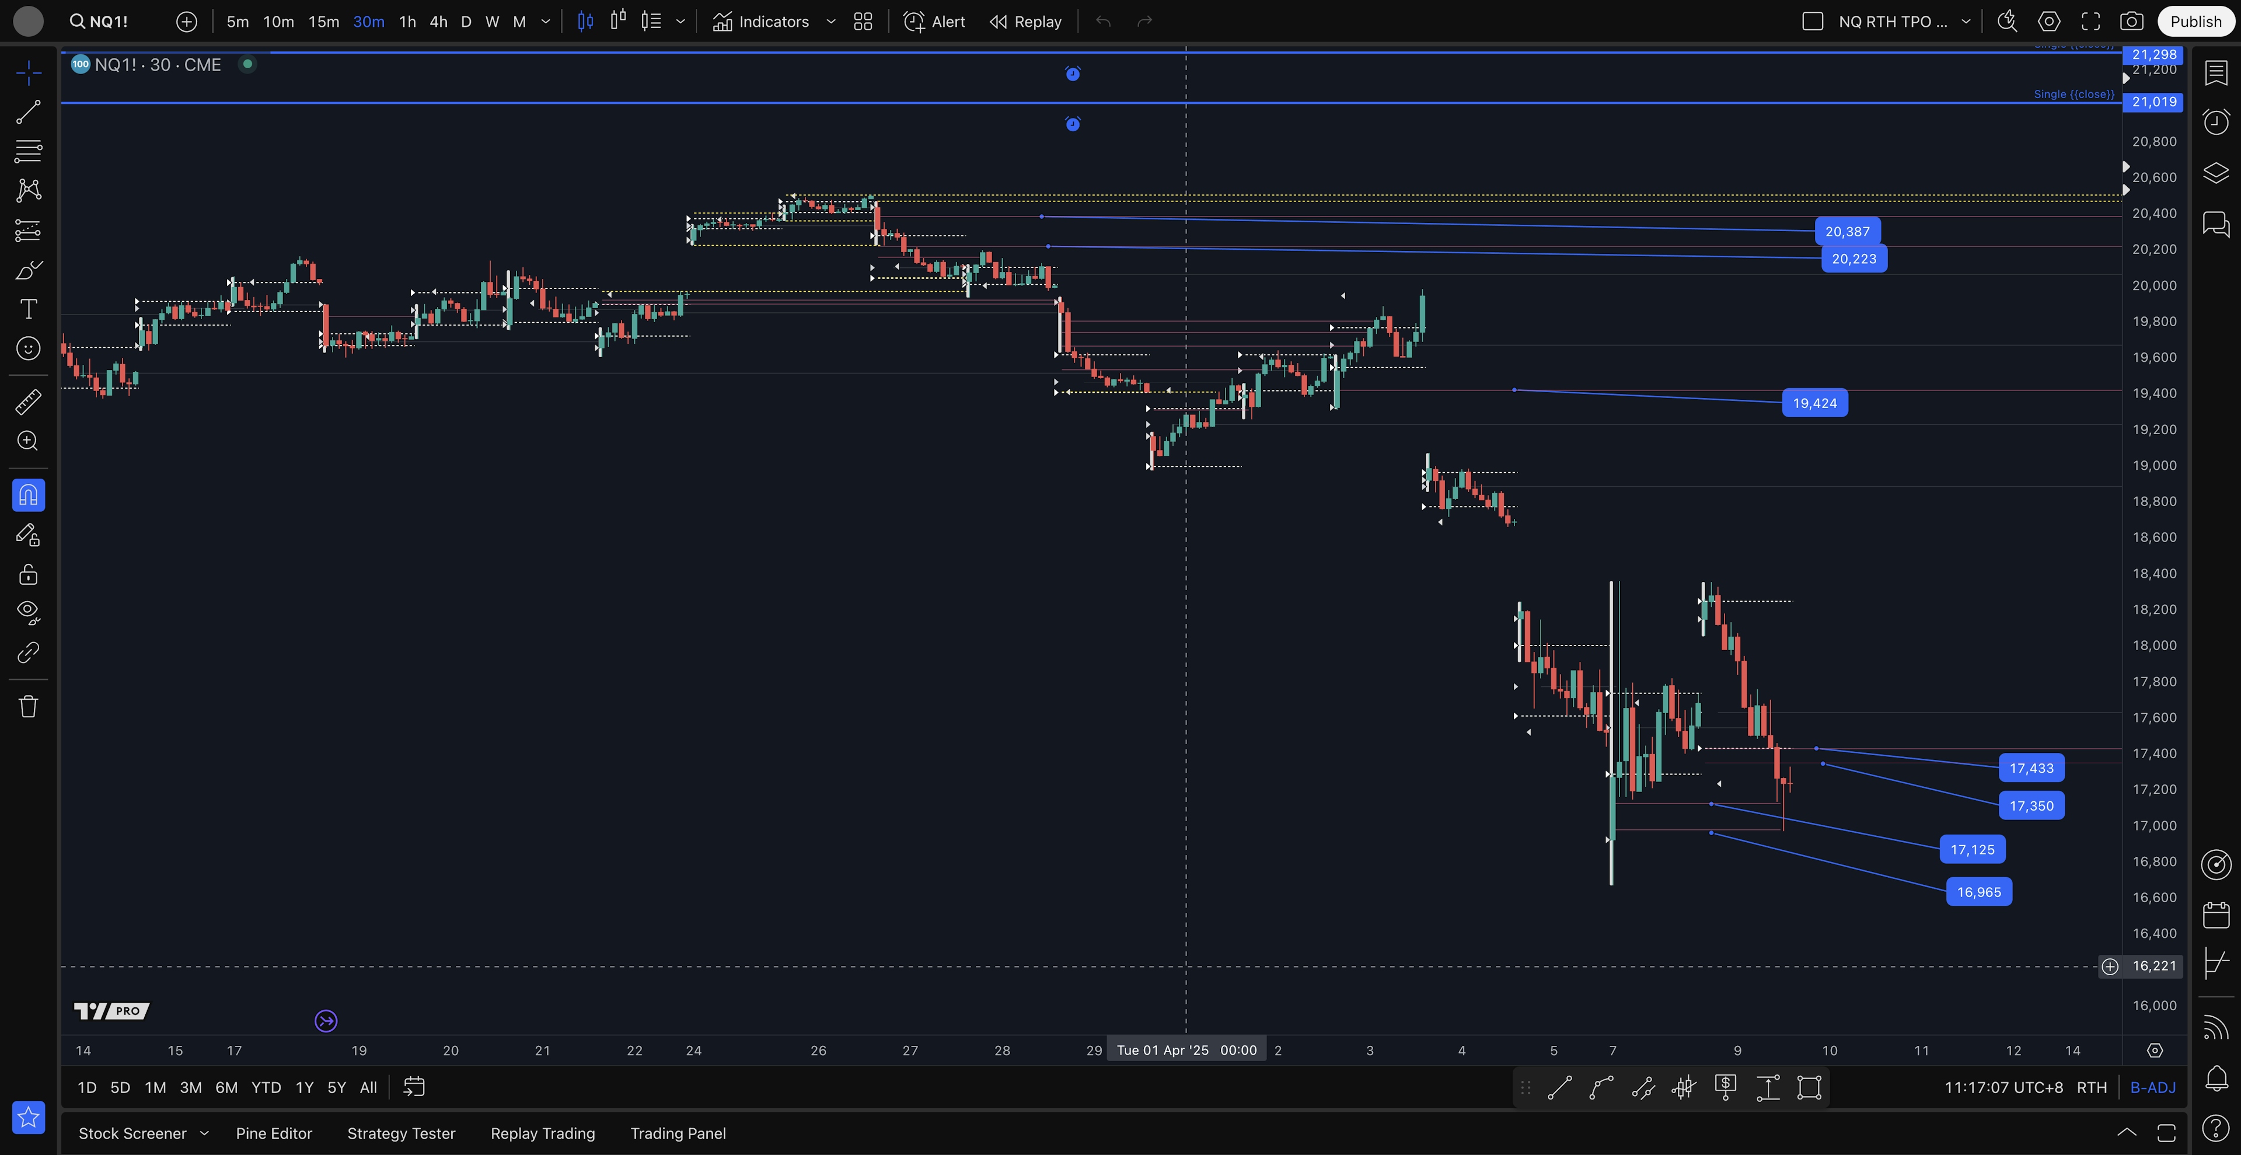
Task: Switch to the Strategy Tester tab
Action: point(401,1133)
